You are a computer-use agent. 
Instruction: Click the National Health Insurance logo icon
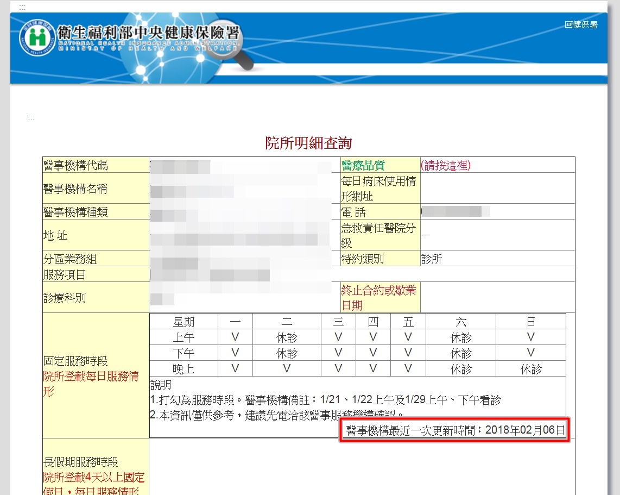[x=37, y=37]
